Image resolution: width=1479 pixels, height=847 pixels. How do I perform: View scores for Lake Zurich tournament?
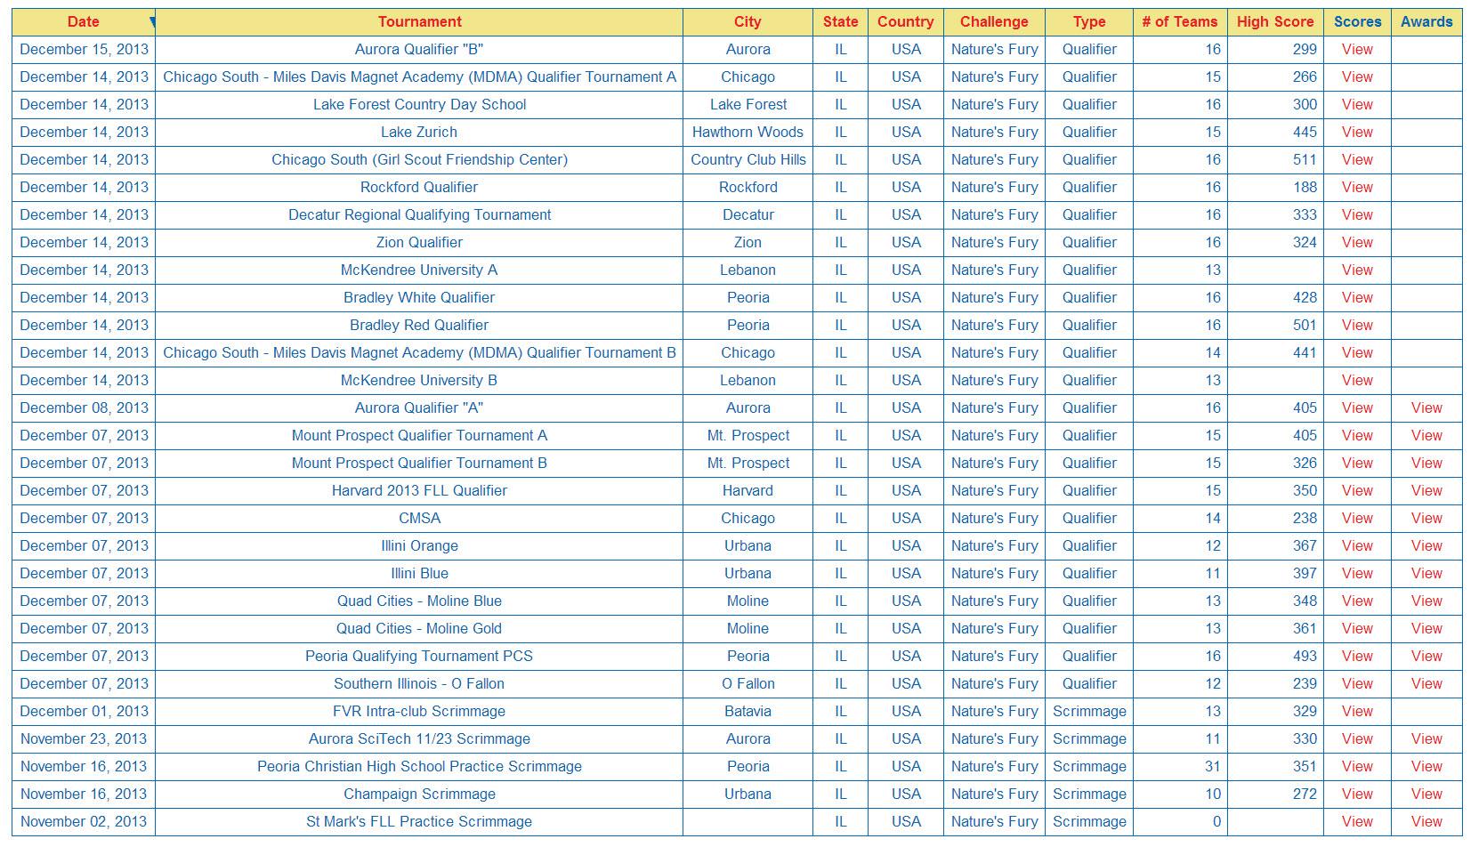tap(1357, 133)
